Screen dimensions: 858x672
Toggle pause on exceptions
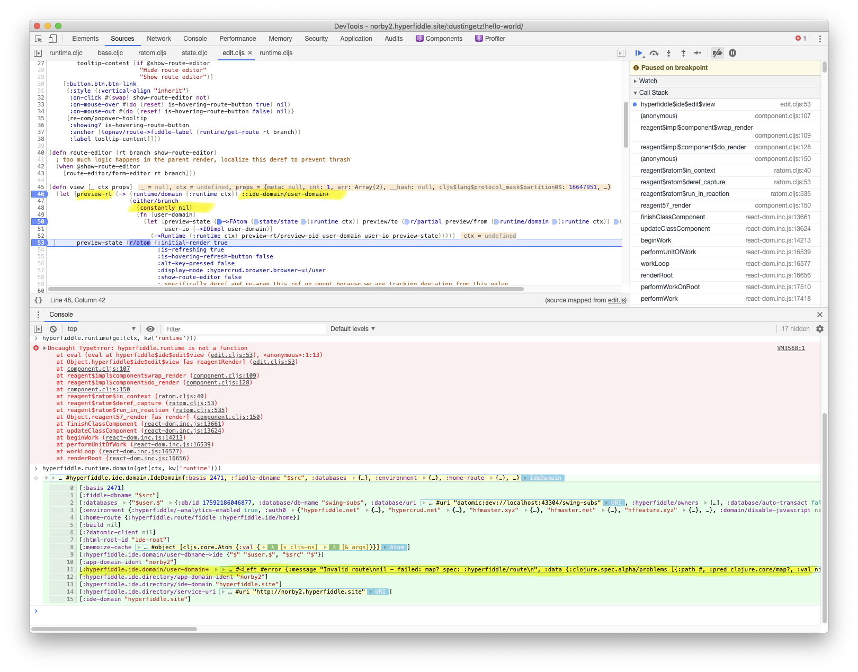(732, 53)
